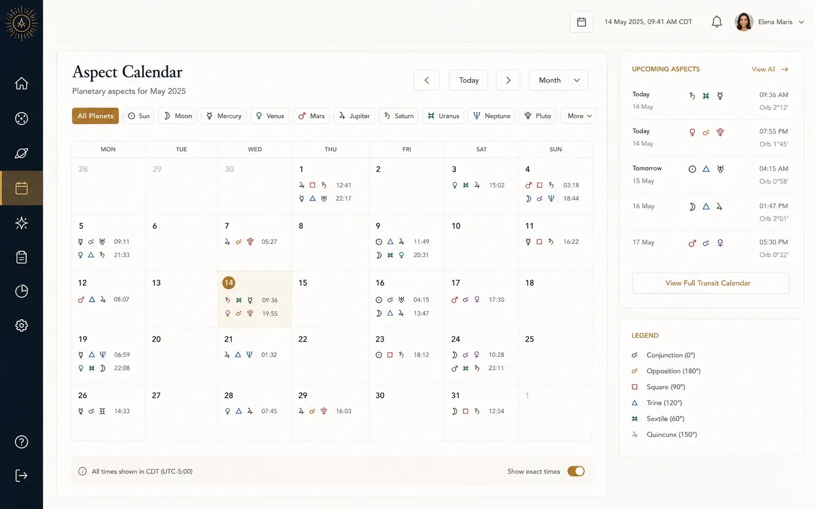Open the 14:33 aspect on May 26
Screen dimensions: 815x509
pos(103,411)
